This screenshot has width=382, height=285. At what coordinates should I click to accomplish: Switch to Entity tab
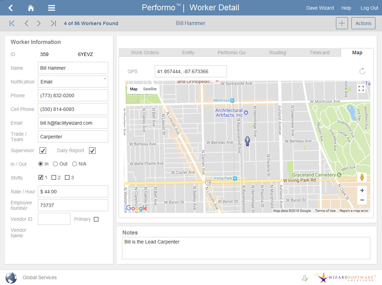tap(188, 53)
